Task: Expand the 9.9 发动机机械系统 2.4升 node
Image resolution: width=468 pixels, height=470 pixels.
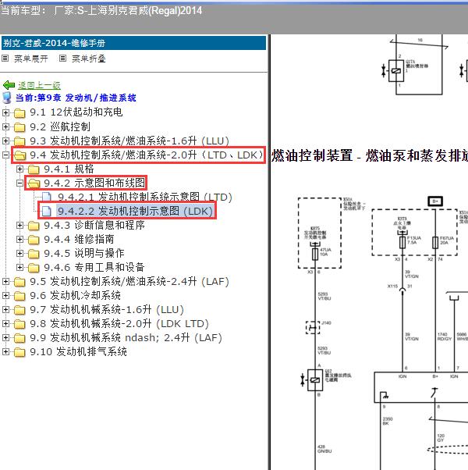Action: click(x=5, y=338)
